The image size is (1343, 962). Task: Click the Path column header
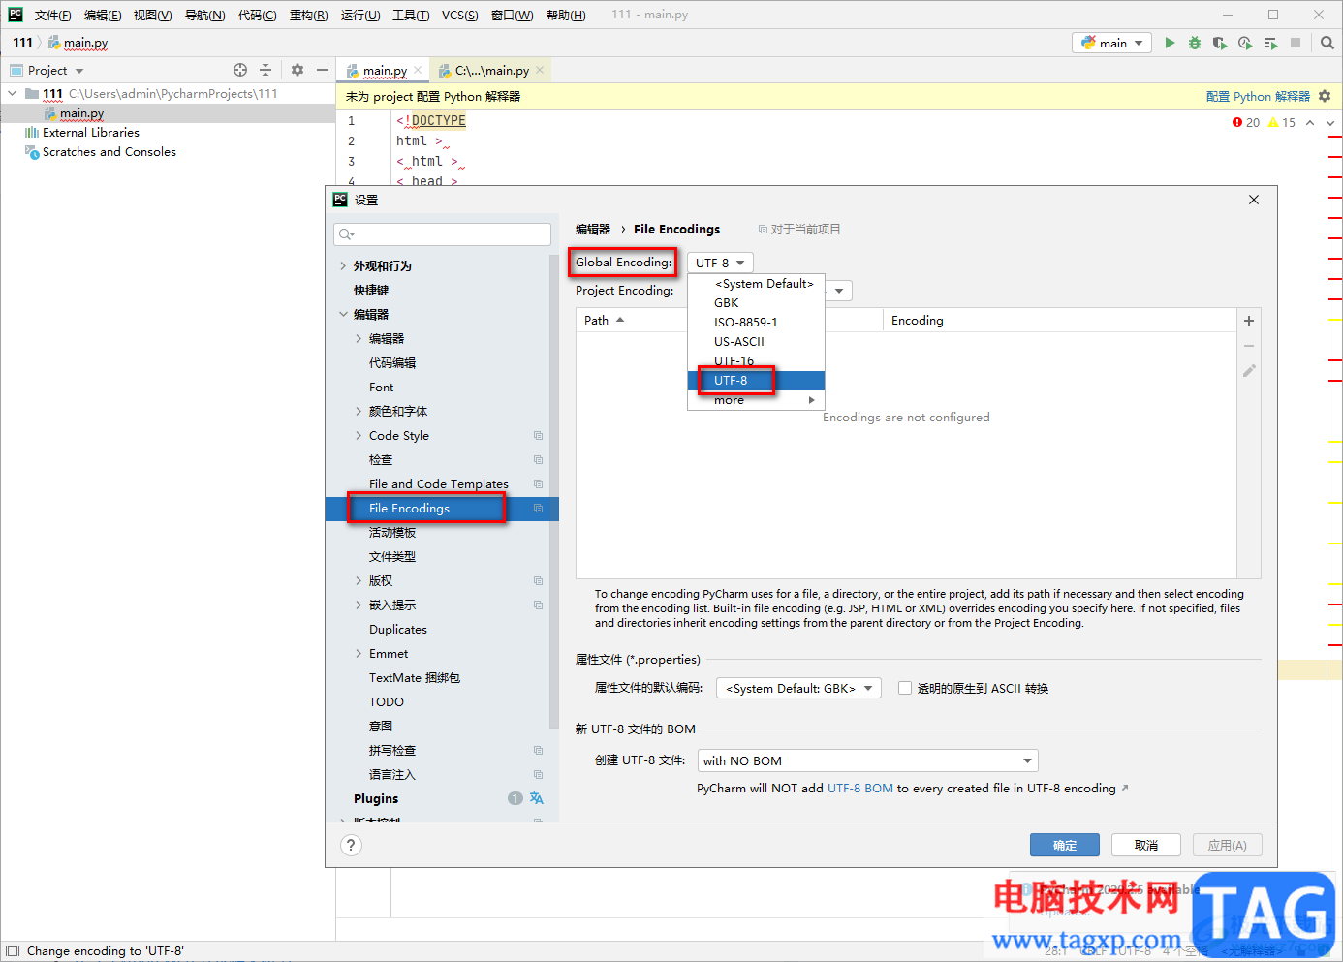click(x=729, y=321)
